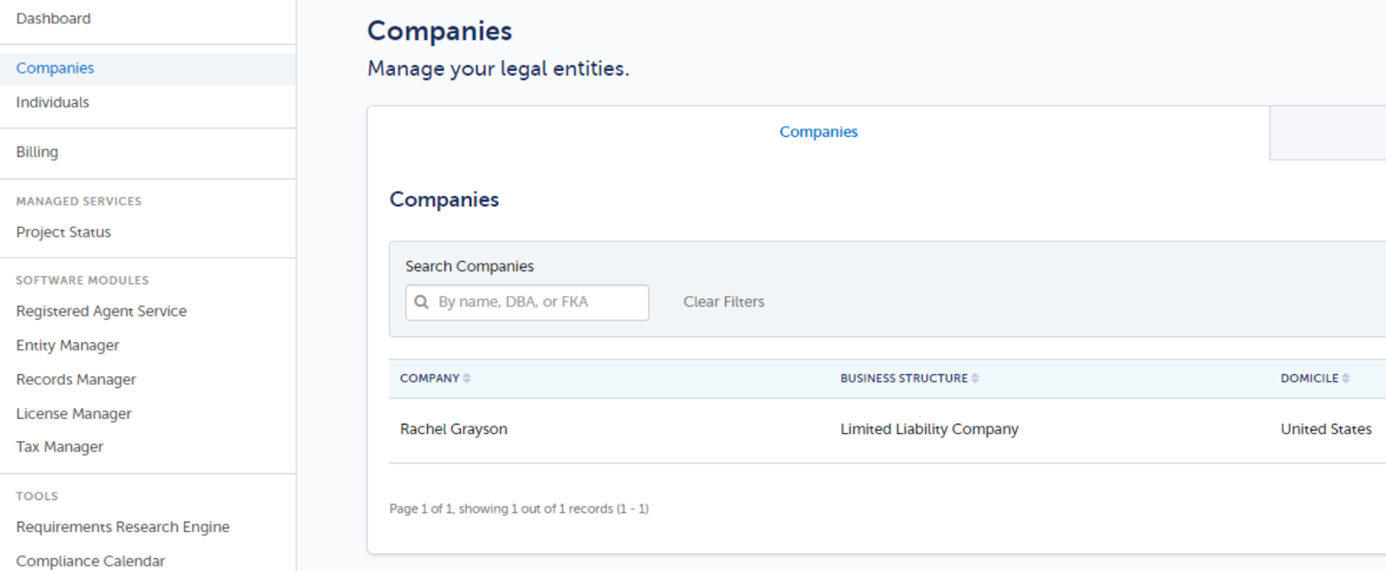The width and height of the screenshot is (1386, 571).
Task: Open the Rachel Grayson company record
Action: point(454,429)
